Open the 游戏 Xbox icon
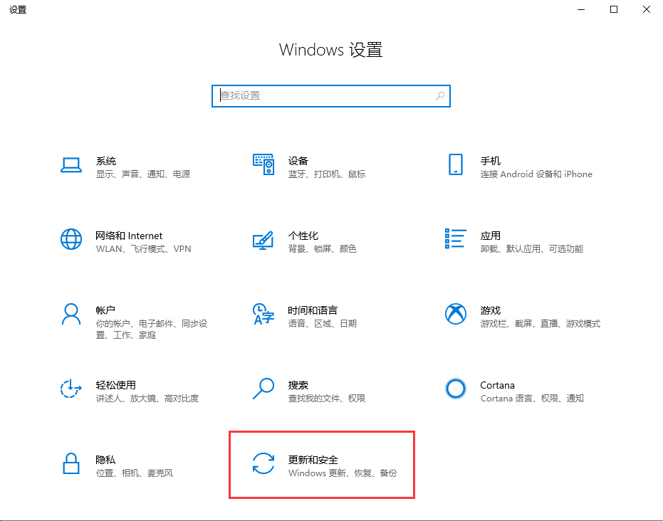 (456, 314)
